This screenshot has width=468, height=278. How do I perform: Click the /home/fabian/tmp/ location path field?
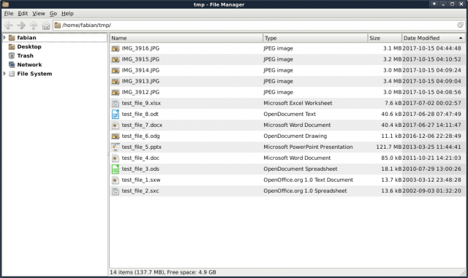tap(258, 26)
